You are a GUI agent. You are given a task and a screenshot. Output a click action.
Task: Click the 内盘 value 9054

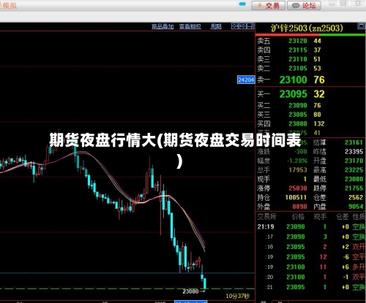[x=356, y=207]
